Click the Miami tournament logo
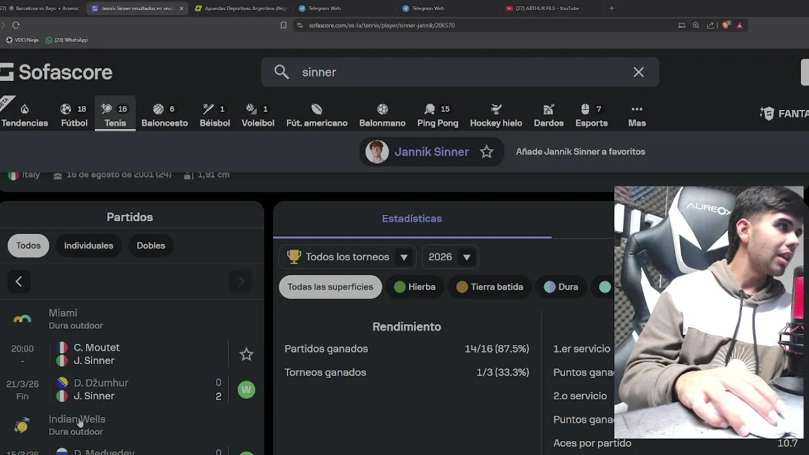The image size is (809, 455). [x=22, y=319]
